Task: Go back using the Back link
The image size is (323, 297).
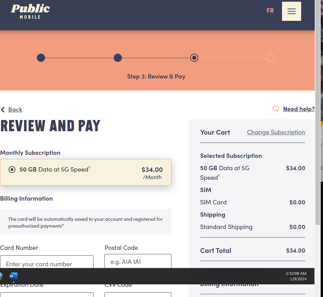Action: coord(15,110)
